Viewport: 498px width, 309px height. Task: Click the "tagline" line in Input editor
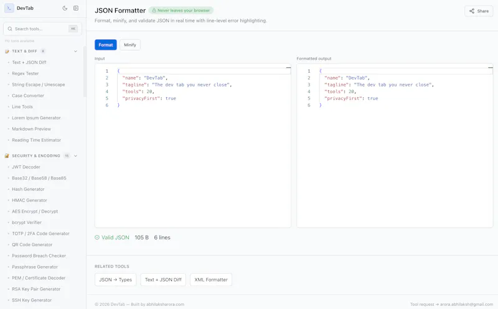tap(177, 85)
